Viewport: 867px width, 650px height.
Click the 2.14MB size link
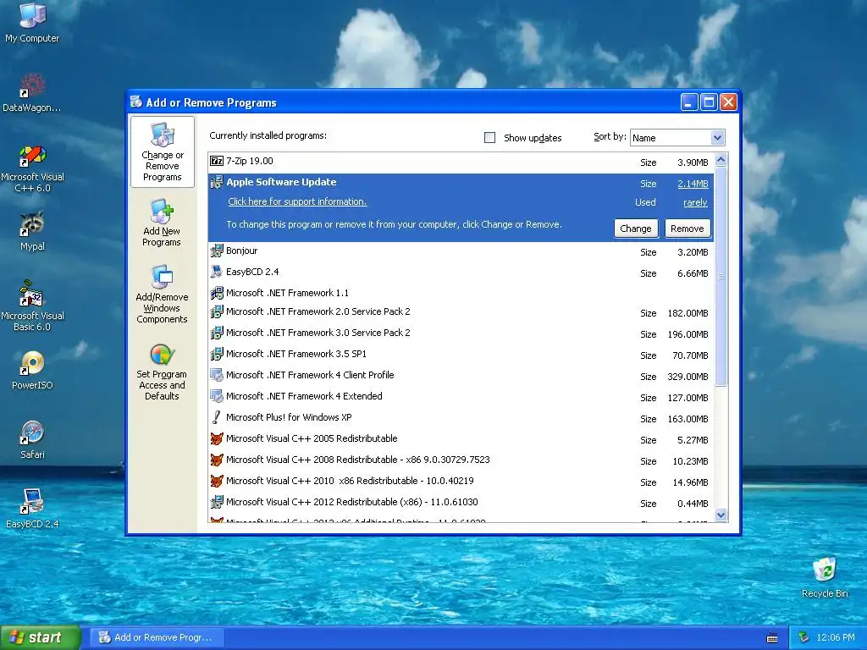pos(693,184)
